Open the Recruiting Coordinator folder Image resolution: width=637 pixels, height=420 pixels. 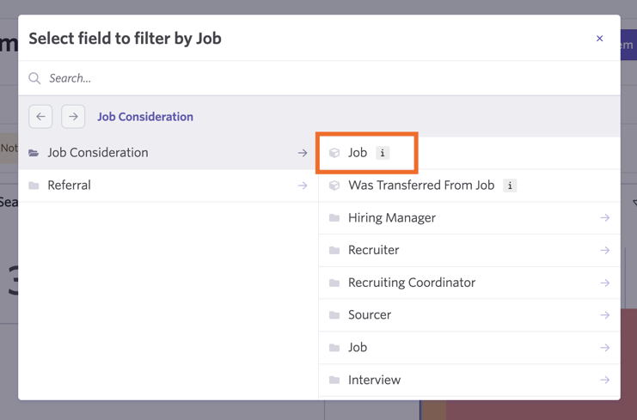(x=469, y=283)
